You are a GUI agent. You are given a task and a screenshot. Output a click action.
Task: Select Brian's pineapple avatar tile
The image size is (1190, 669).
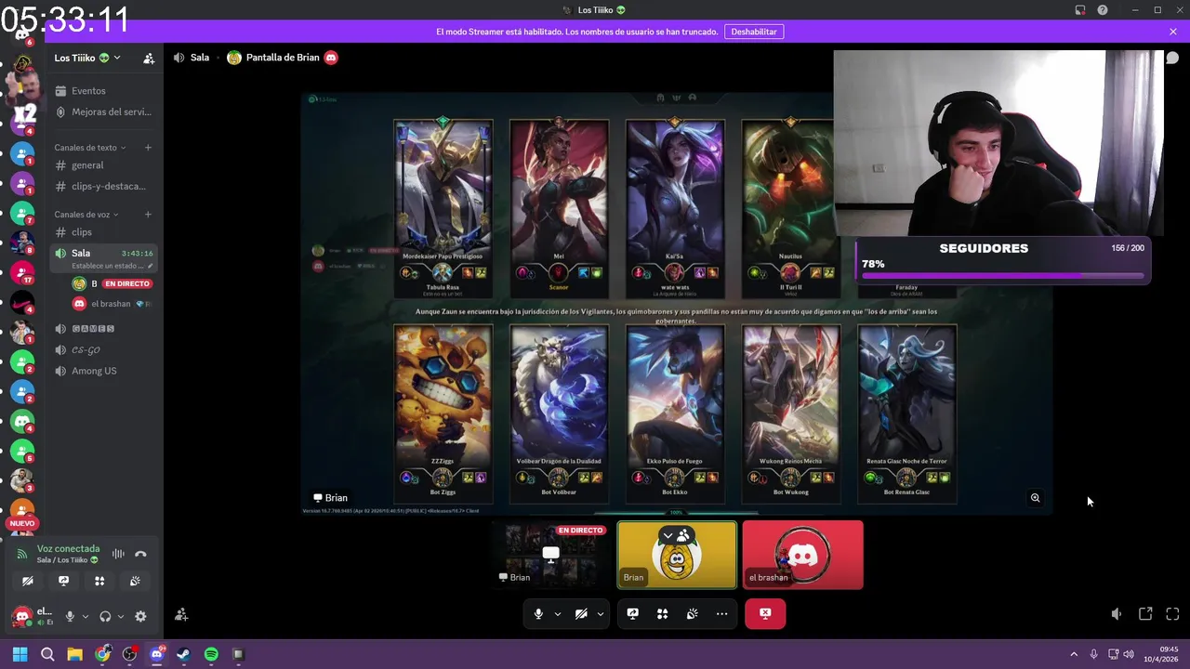[677, 555]
